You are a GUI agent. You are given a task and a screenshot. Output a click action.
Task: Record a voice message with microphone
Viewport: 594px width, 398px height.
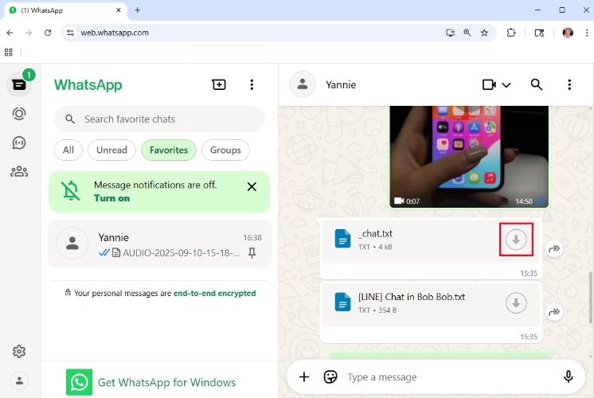[x=569, y=377]
